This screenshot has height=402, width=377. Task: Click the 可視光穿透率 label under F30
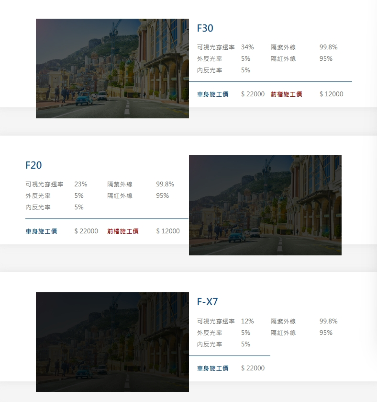point(216,47)
